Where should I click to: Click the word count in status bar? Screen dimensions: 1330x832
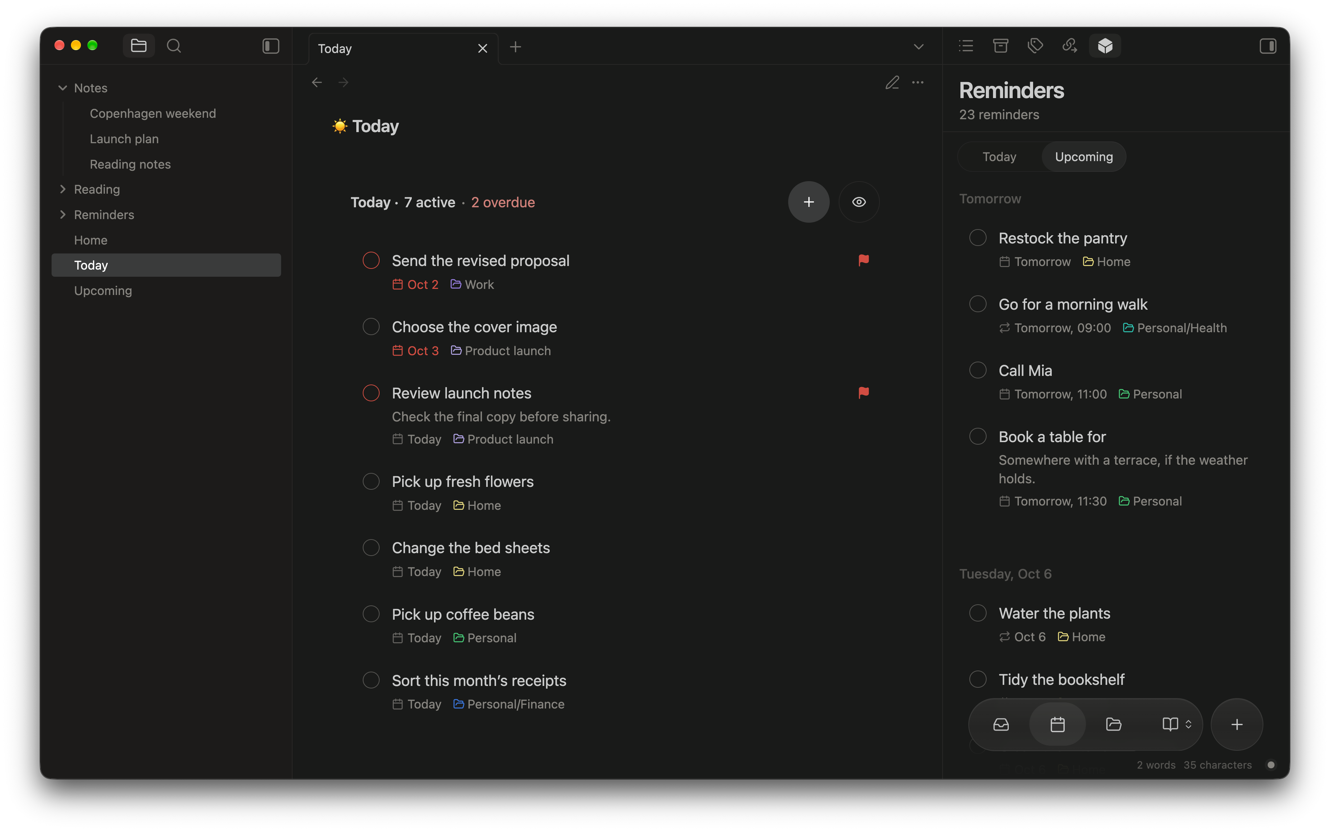1156,765
